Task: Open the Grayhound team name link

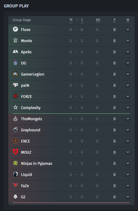Action: [x=31, y=130]
